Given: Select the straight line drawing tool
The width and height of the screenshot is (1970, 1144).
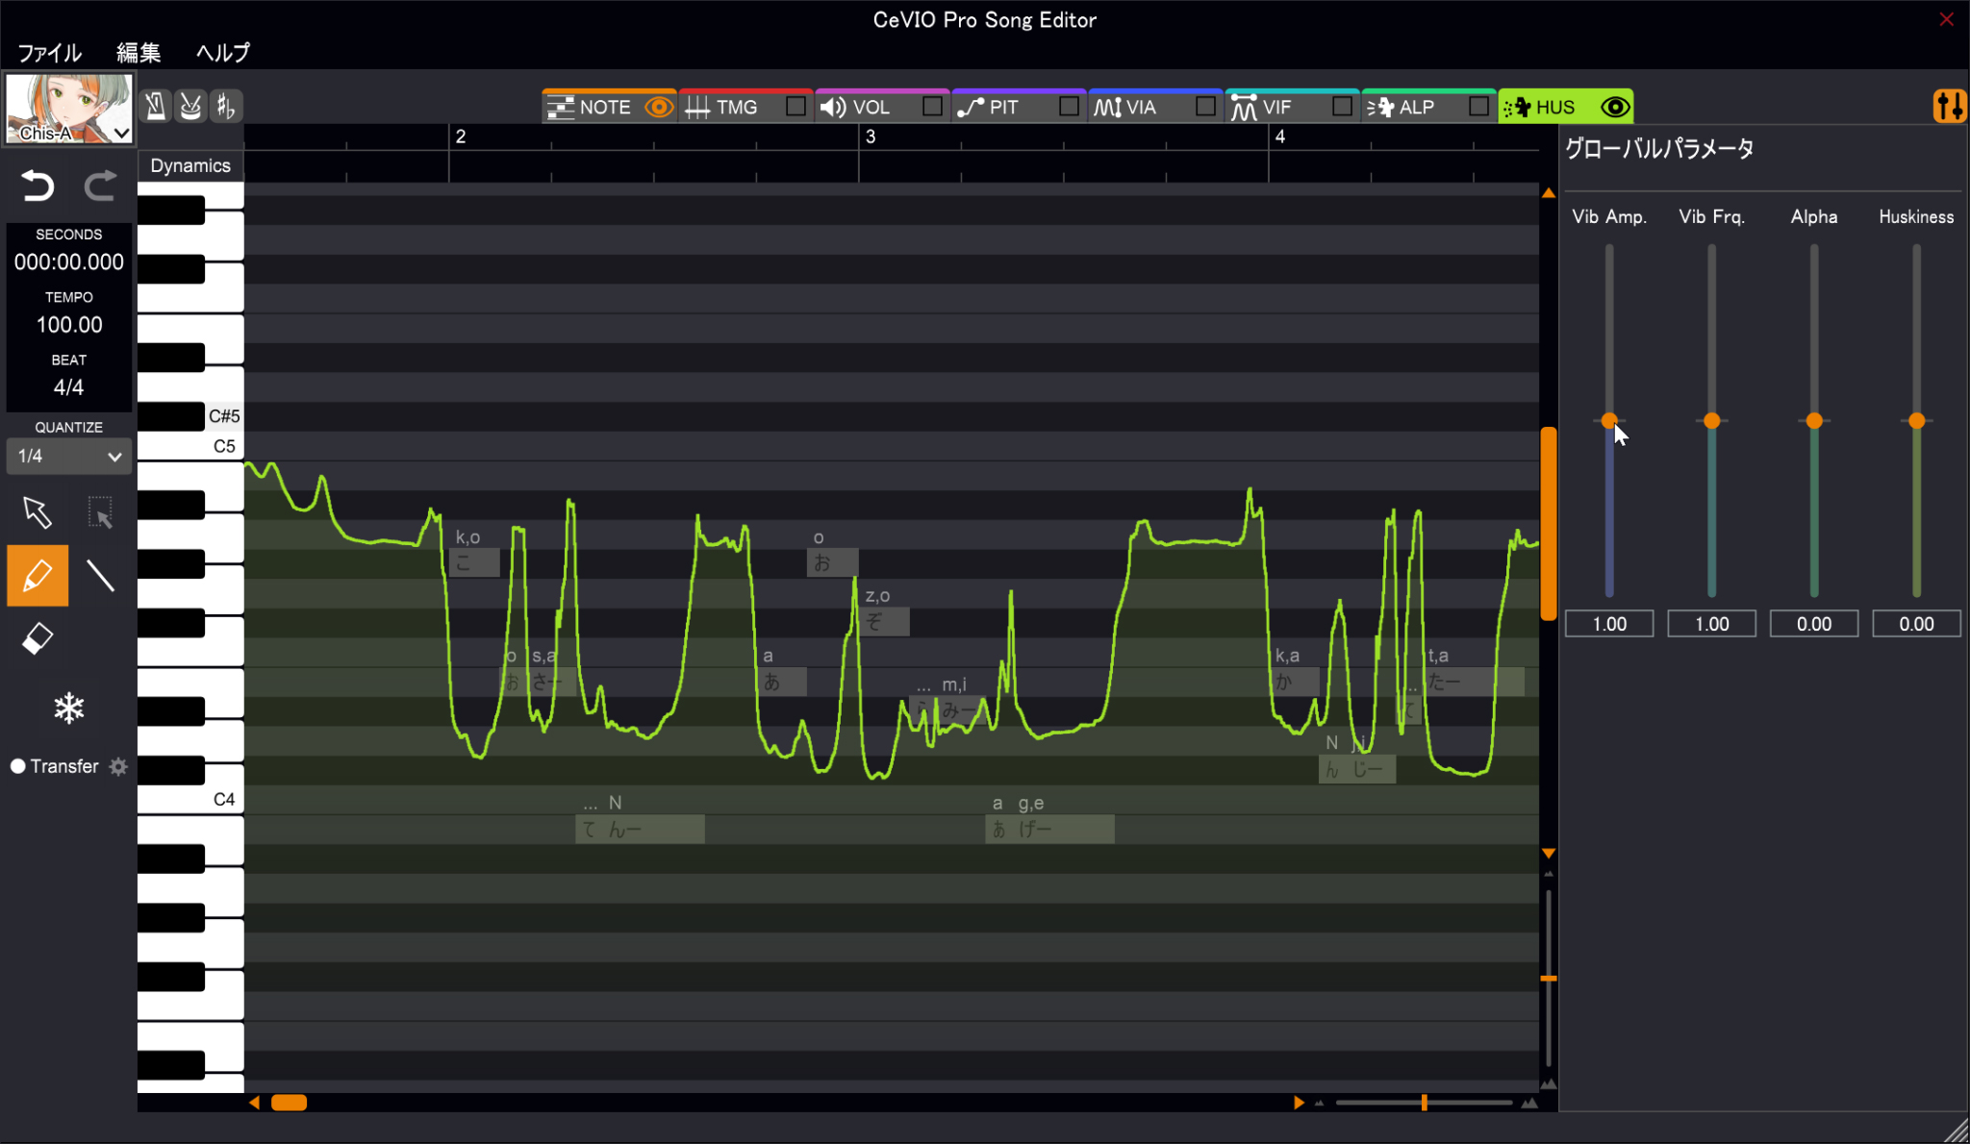Looking at the screenshot, I should click(x=100, y=576).
